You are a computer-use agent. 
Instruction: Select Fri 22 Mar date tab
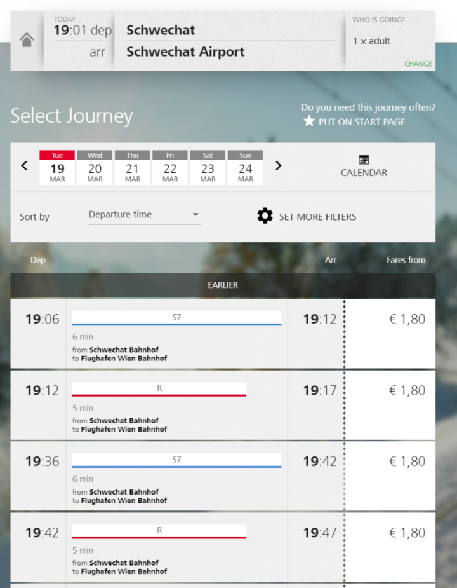pyautogui.click(x=170, y=168)
